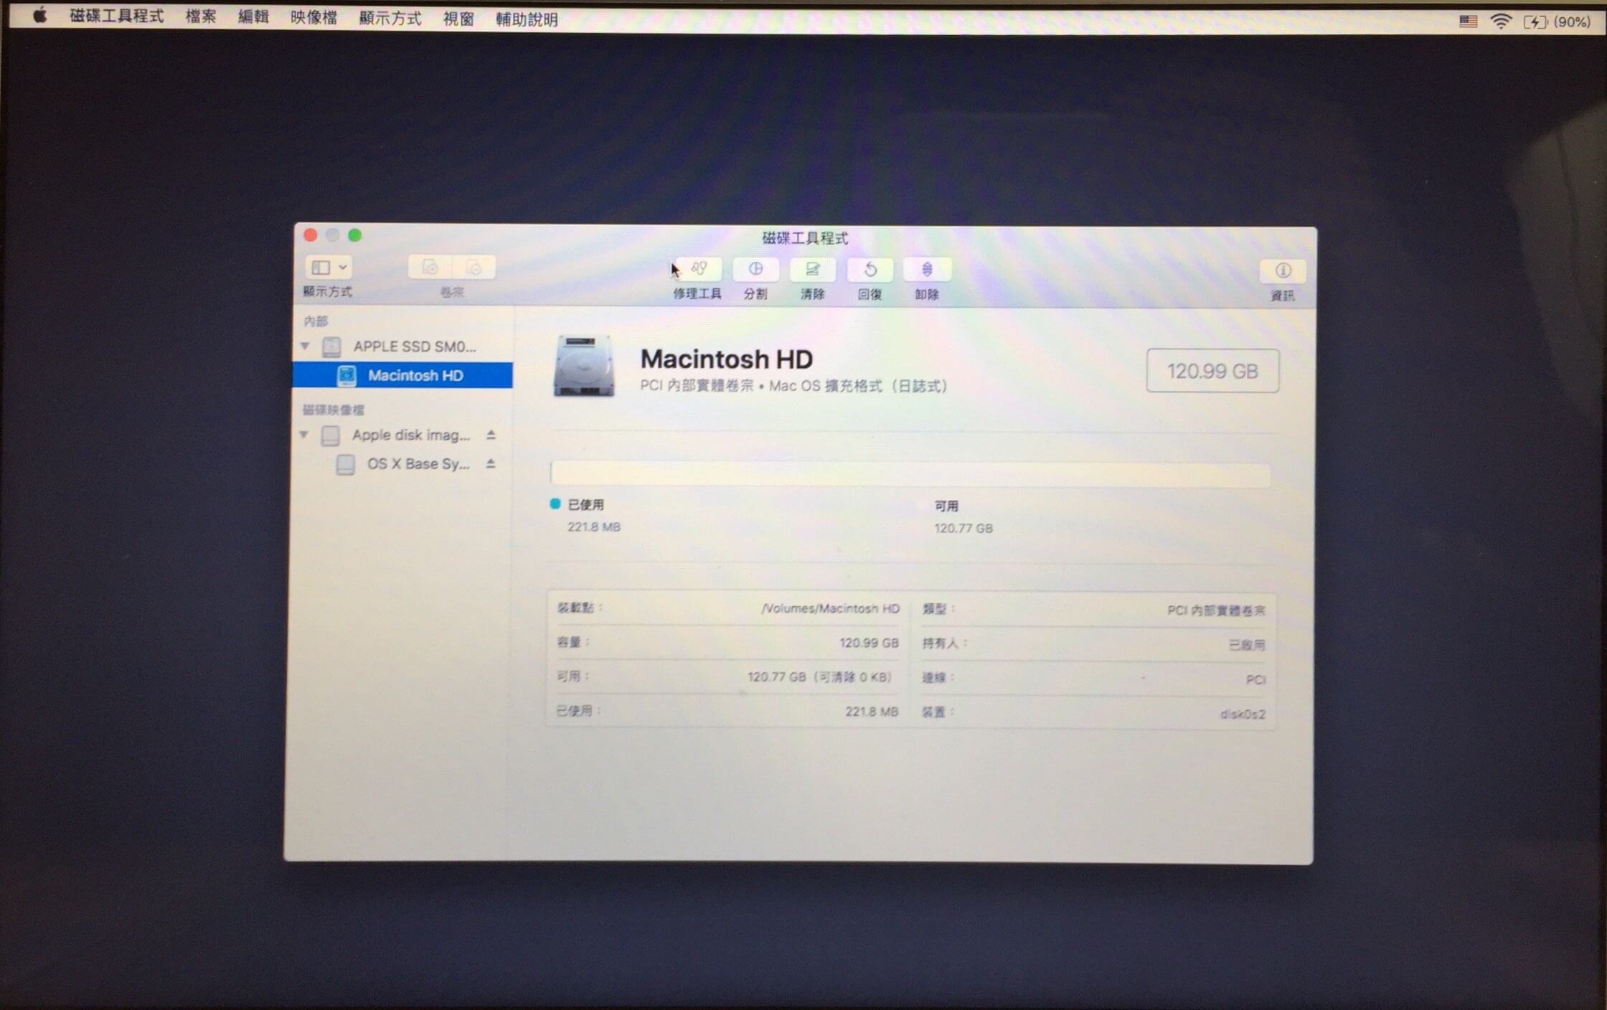Click the remove volume toolbar button
This screenshot has height=1010, width=1607.
pos(474,268)
